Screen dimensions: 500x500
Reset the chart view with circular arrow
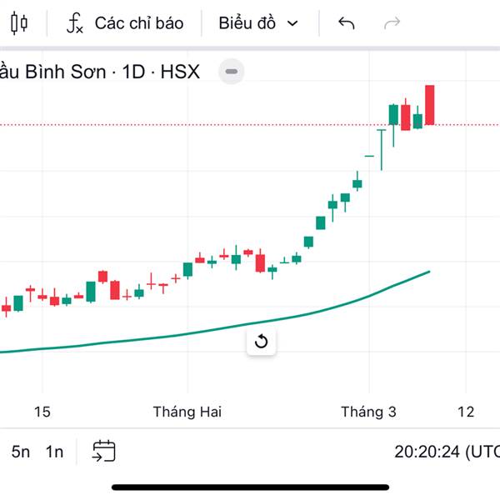click(261, 342)
